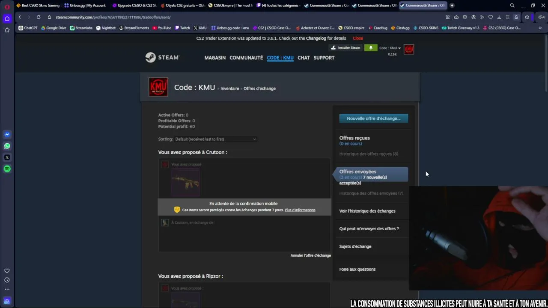Open the Sorting dropdown
Image resolution: width=548 pixels, height=308 pixels.
coord(216,139)
